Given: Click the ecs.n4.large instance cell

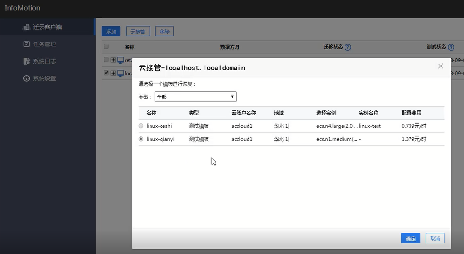Looking at the screenshot, I should 337,126.
